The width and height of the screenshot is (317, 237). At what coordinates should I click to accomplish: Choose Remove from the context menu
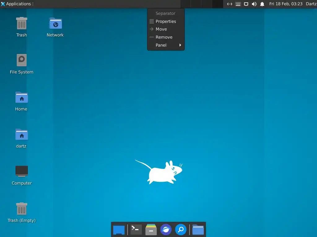pyautogui.click(x=166, y=37)
